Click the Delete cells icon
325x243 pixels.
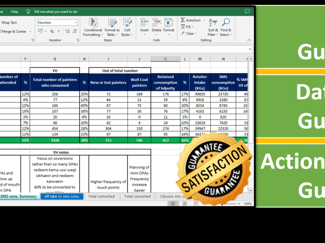157,23
